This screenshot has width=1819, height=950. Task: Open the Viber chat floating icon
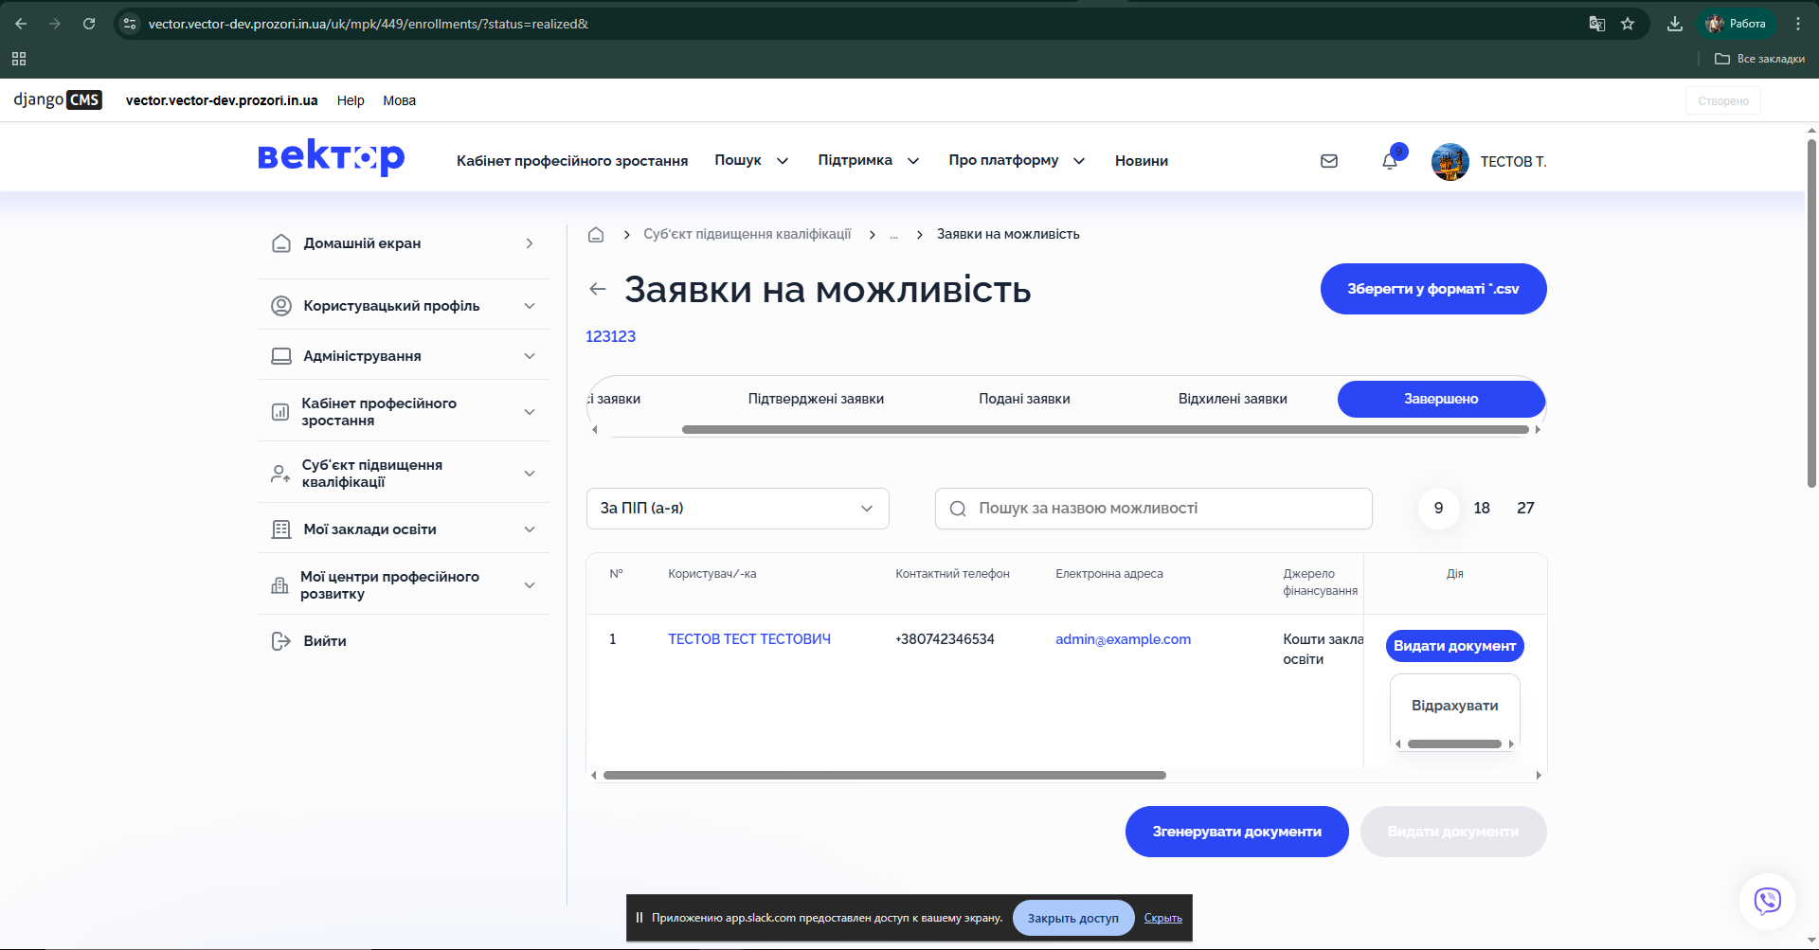tap(1767, 900)
